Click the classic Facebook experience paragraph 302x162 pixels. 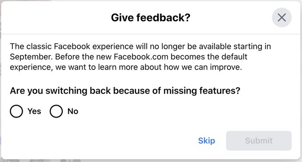(x=140, y=57)
